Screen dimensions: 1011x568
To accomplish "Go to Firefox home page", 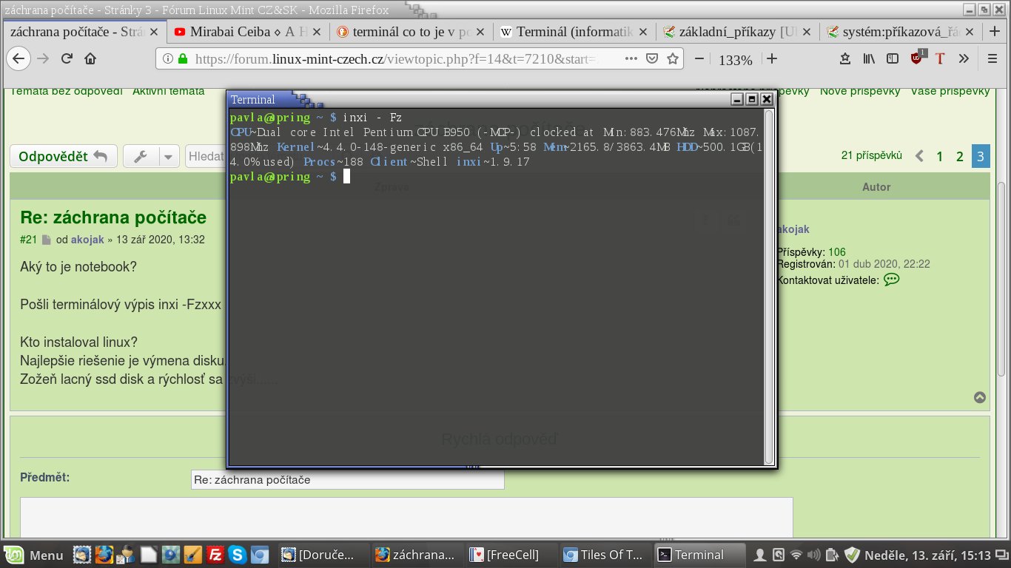I will (x=90, y=59).
